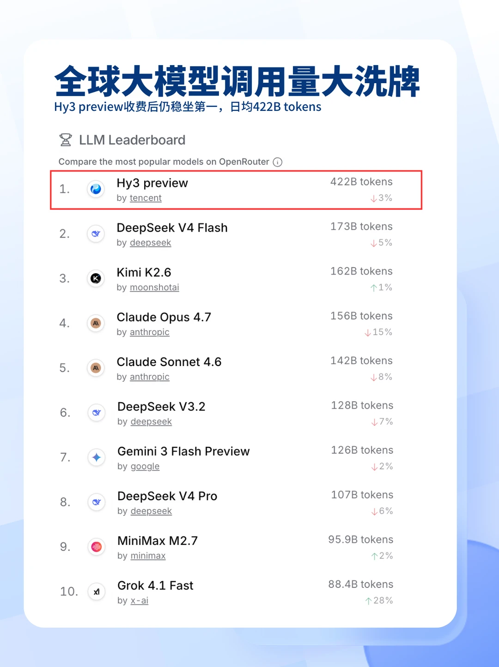This screenshot has height=667, width=499.
Task: Open the minimax author link
Action: point(148,556)
